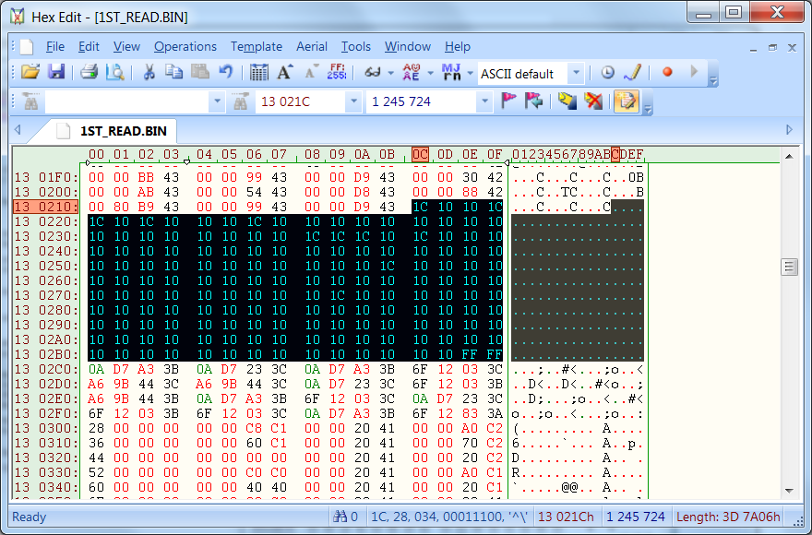Open the View menu
812x535 pixels.
coord(126,47)
